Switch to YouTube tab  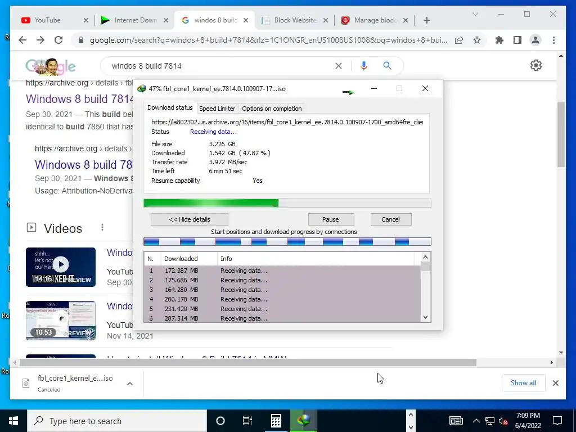pos(48,20)
